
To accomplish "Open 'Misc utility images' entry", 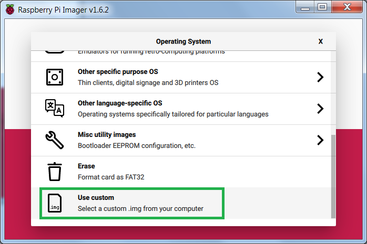I will click(x=181, y=140).
